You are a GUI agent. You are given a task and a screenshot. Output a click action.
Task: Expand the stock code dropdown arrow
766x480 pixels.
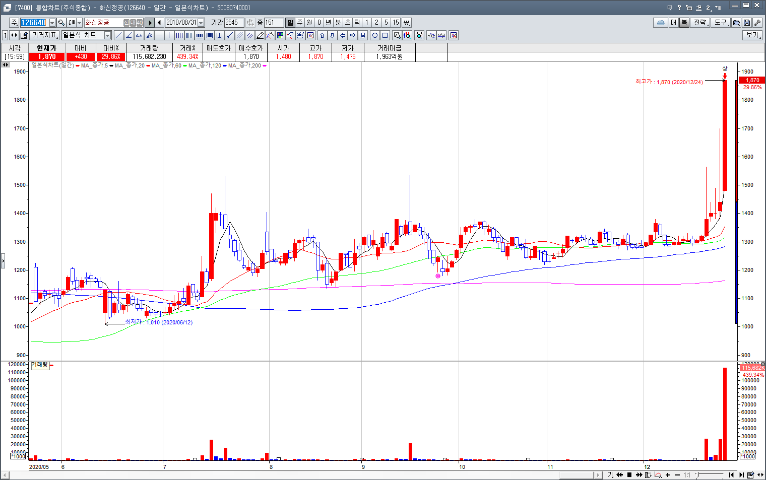[x=52, y=23]
